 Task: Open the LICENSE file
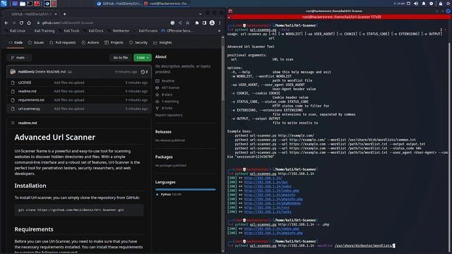point(25,83)
